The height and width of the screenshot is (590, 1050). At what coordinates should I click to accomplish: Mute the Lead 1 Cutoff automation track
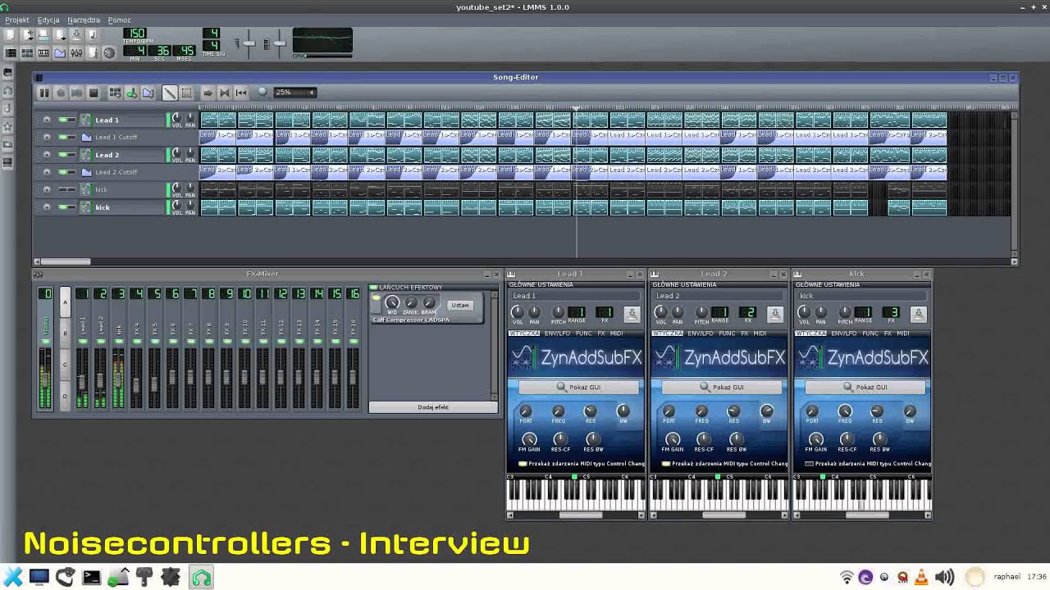[62, 137]
